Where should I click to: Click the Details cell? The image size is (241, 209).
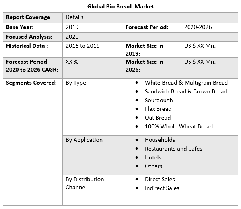click(74, 17)
